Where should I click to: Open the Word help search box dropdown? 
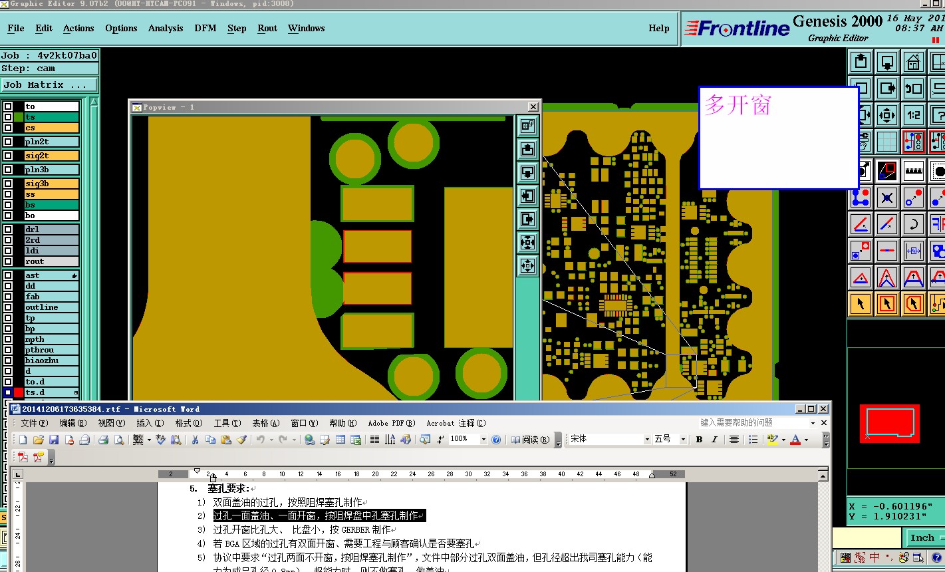pos(813,423)
